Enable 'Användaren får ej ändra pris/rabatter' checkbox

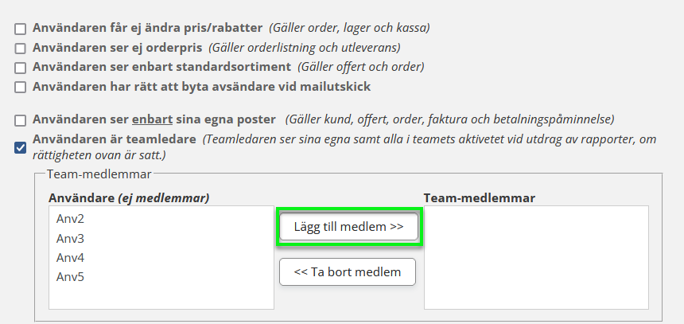[x=21, y=29]
